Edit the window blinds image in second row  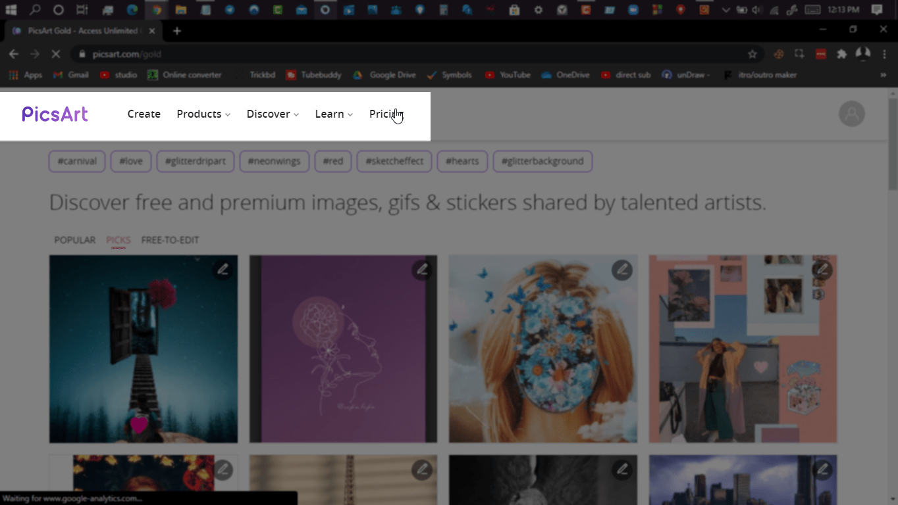422,469
